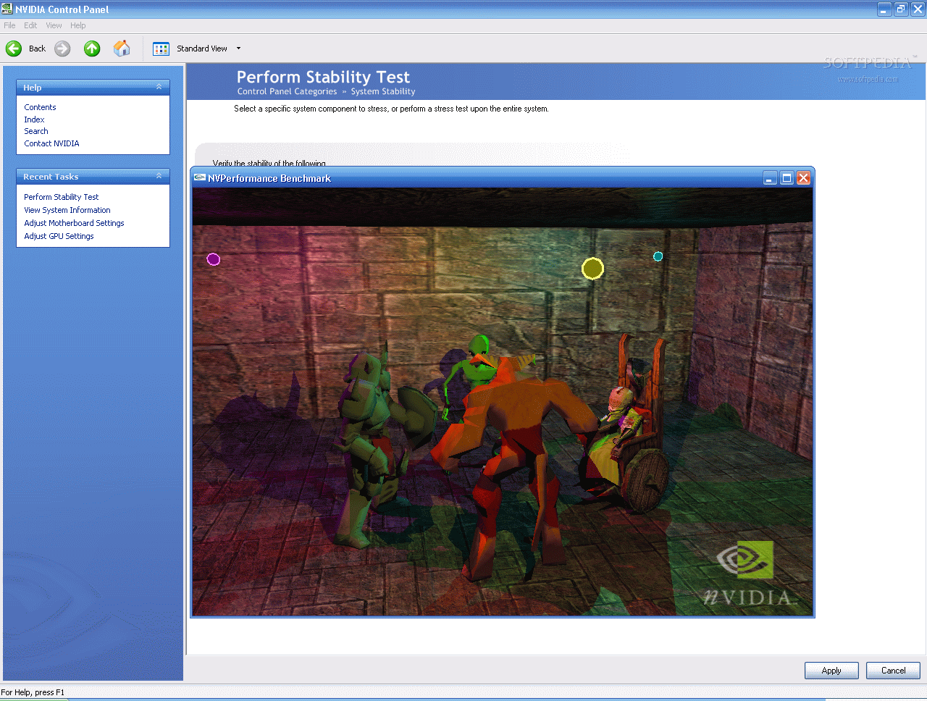
Task: Maximize the NVPerformance Benchmark window
Action: click(787, 178)
